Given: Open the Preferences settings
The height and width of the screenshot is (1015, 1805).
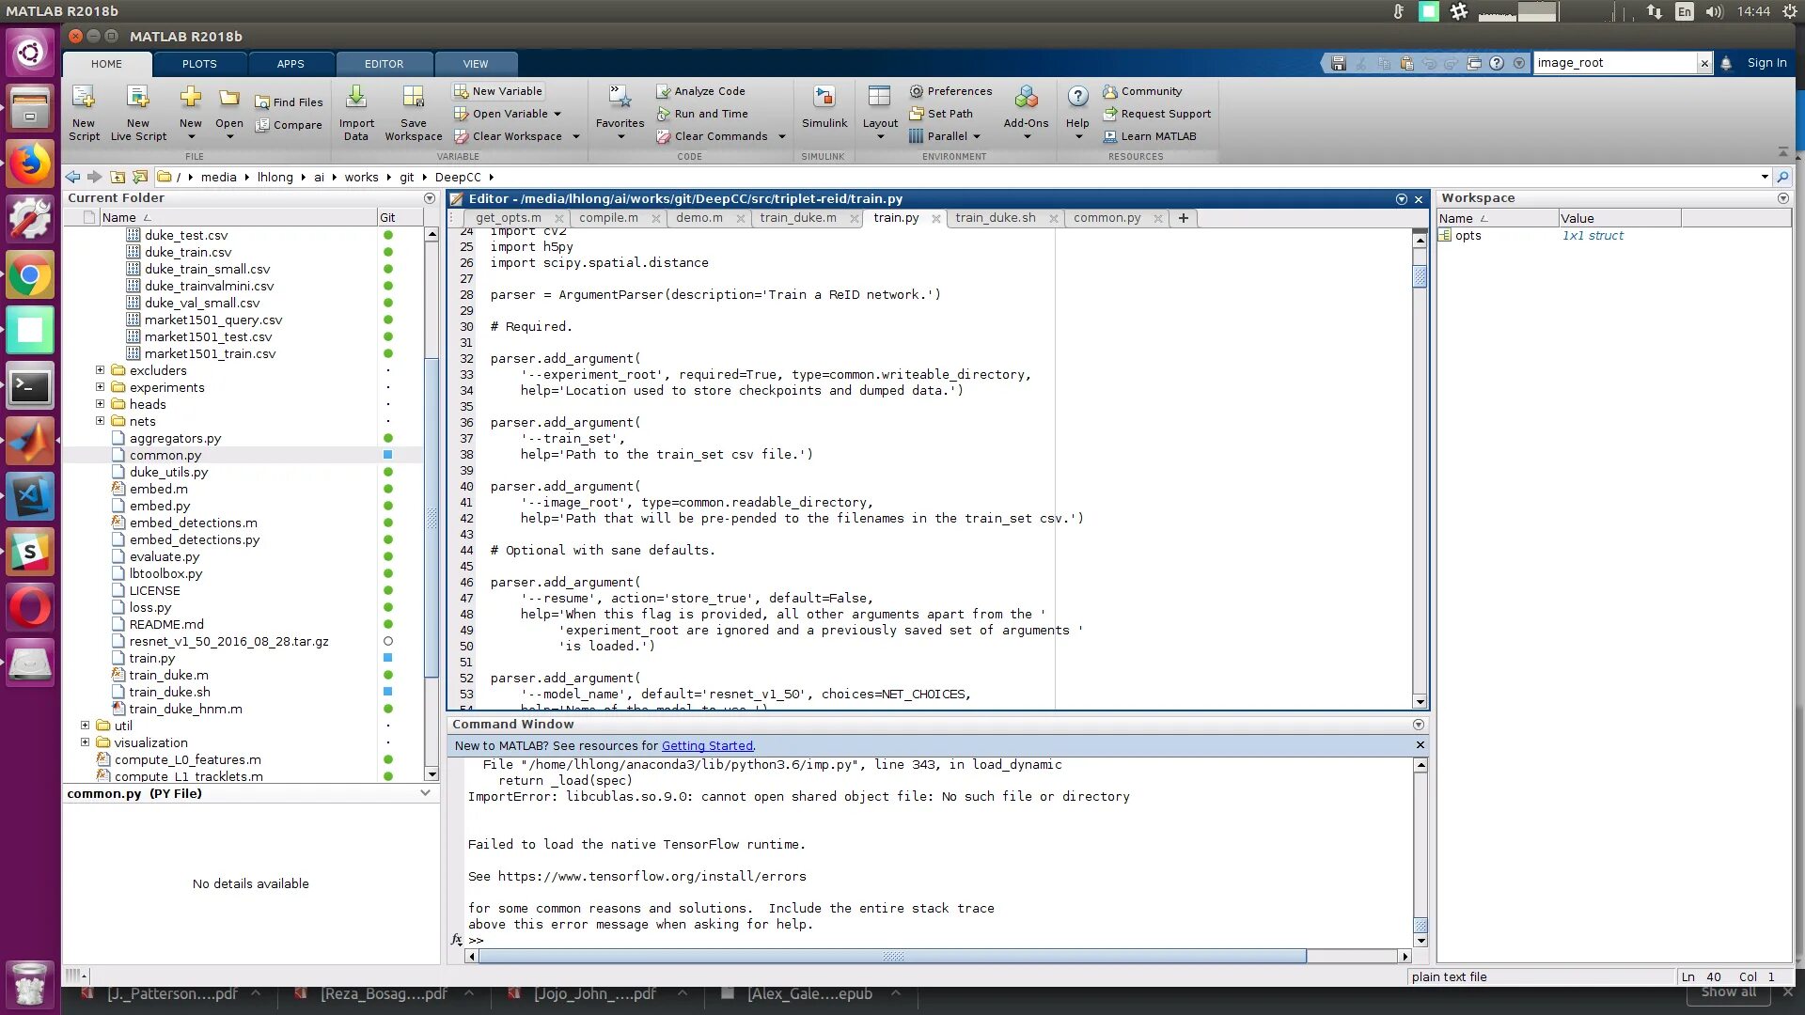Looking at the screenshot, I should pyautogui.click(x=950, y=91).
